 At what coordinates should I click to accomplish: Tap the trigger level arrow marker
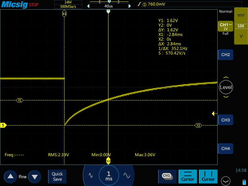(214, 113)
